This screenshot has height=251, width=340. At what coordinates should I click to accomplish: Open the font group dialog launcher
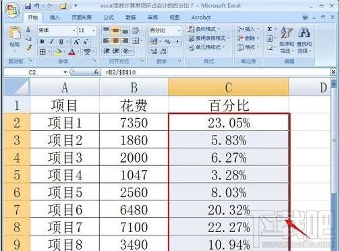click(x=94, y=61)
